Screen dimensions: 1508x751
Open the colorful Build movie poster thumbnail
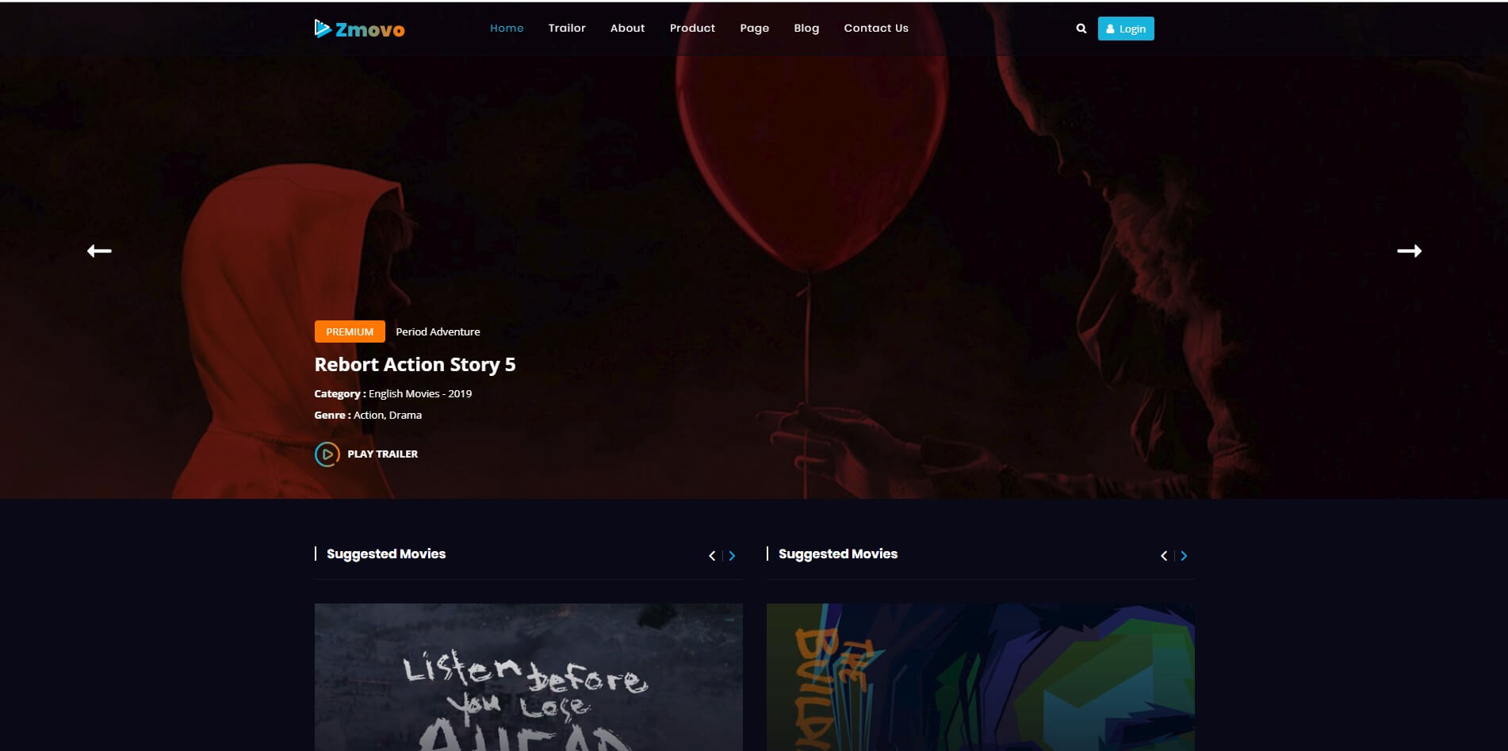click(x=981, y=677)
